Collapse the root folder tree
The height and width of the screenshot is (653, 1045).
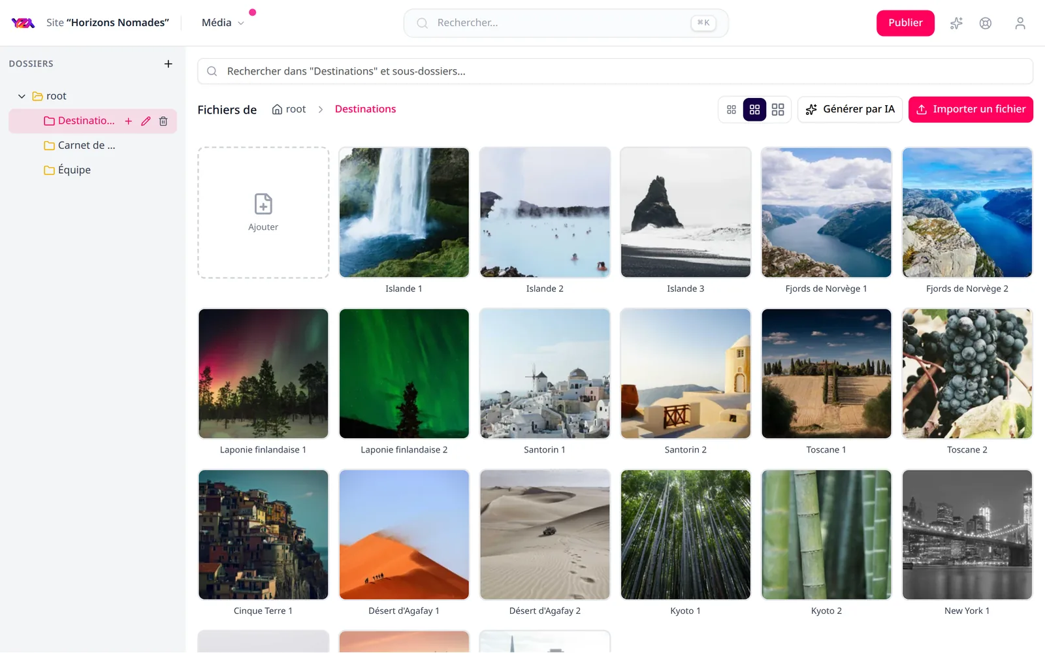pos(22,96)
